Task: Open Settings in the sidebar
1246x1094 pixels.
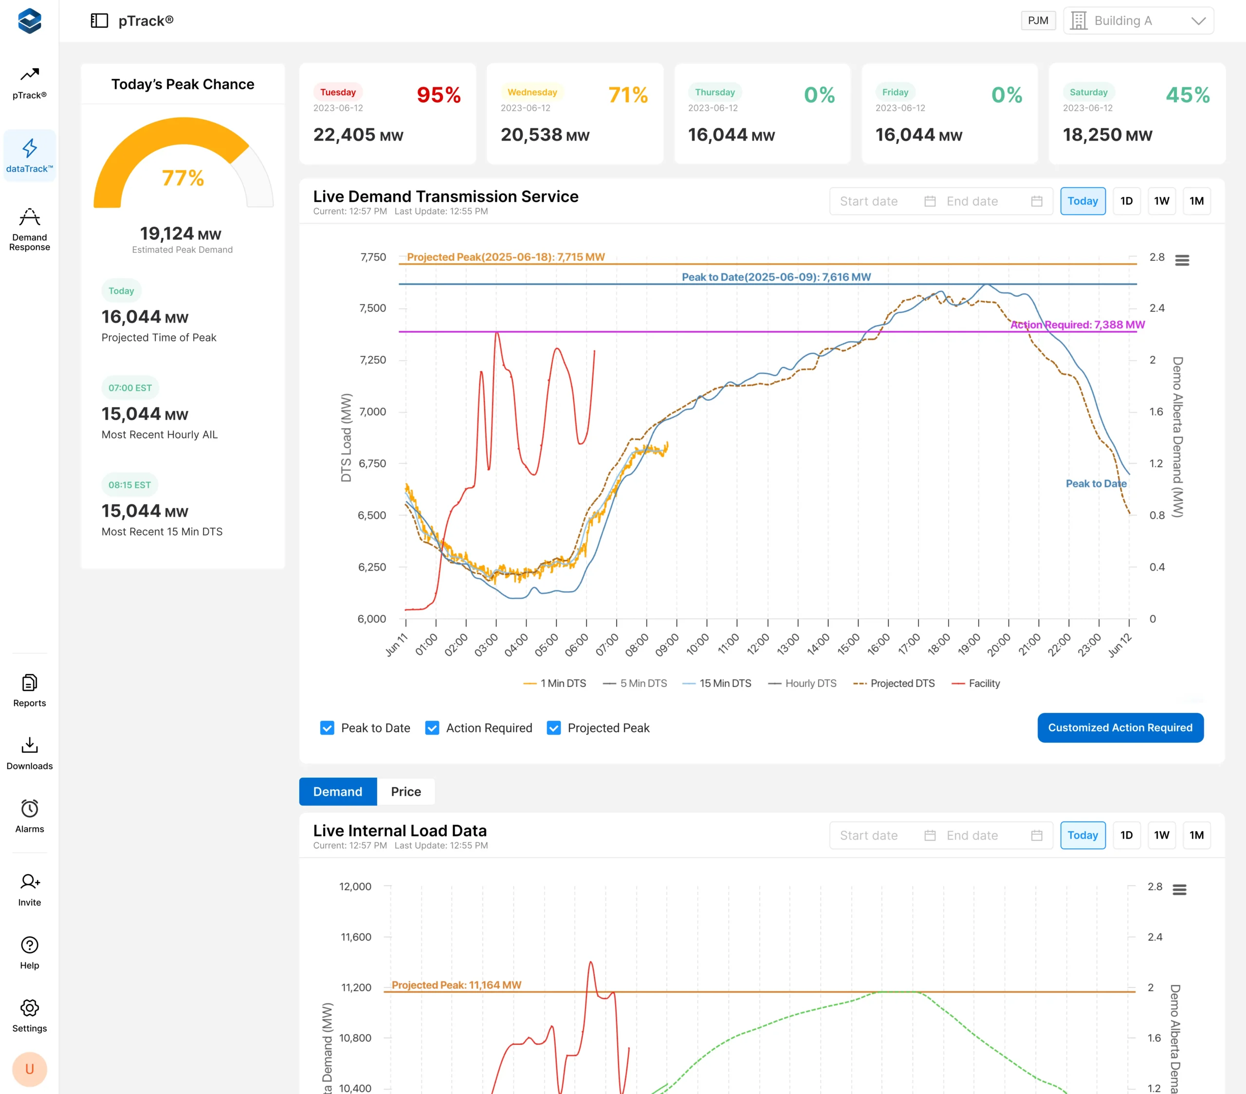Action: coord(29,1016)
